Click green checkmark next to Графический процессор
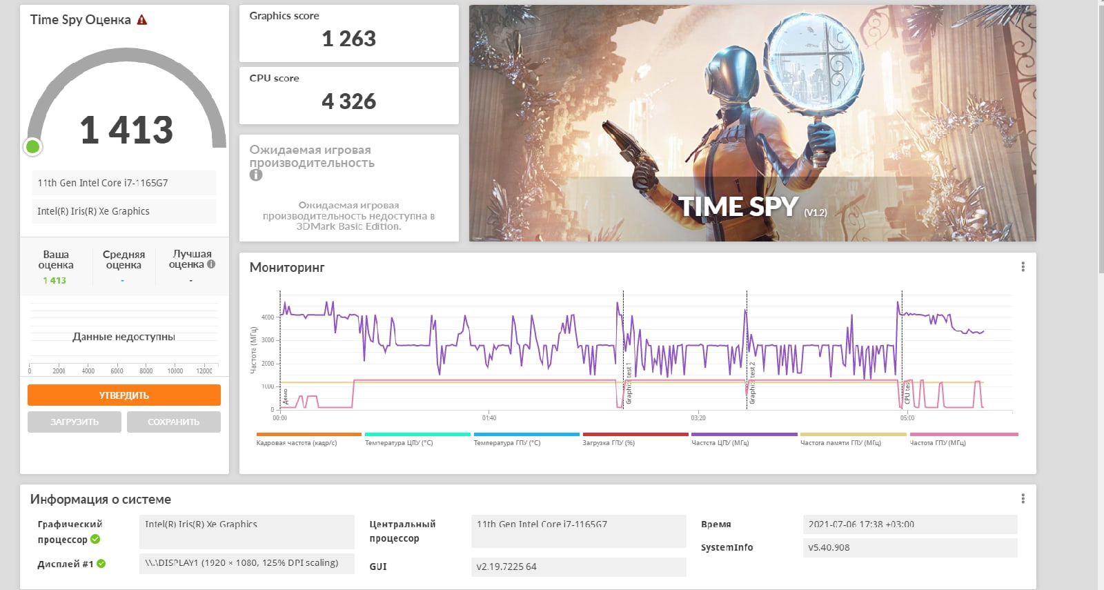Image resolution: width=1104 pixels, height=590 pixels. click(x=95, y=539)
